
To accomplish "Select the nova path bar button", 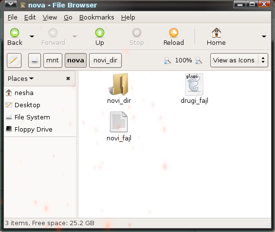I will [x=75, y=60].
